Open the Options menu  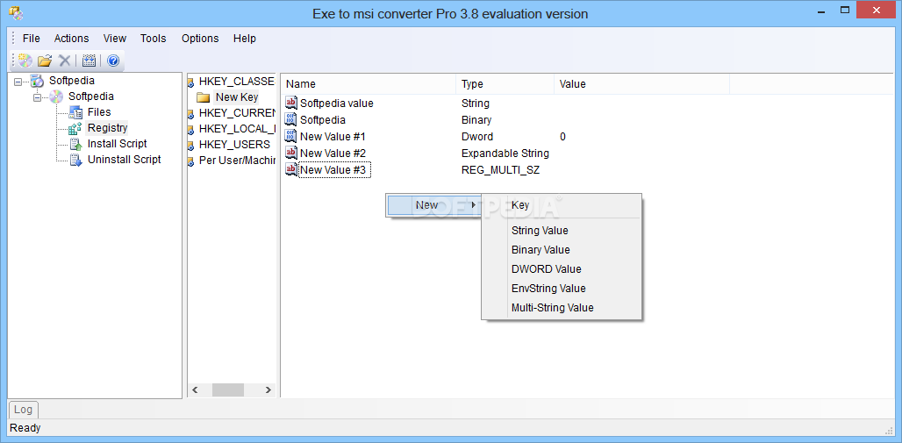click(x=200, y=39)
